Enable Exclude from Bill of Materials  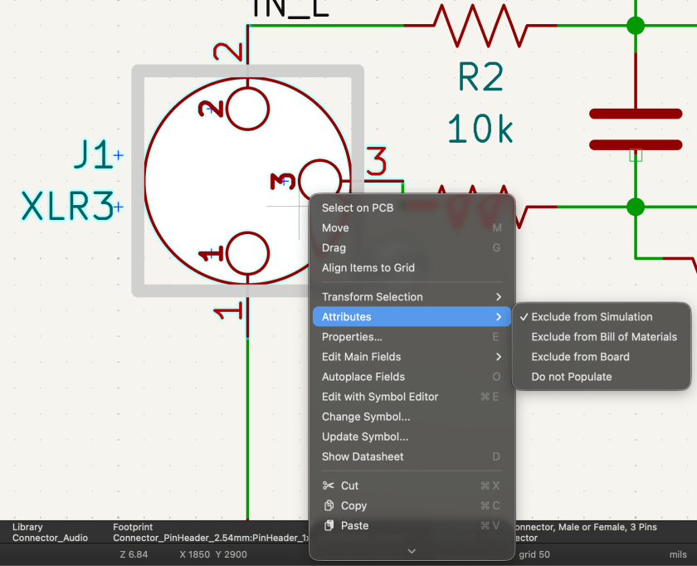coord(604,337)
